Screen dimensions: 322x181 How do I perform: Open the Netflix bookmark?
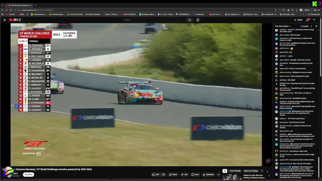click(21, 14)
